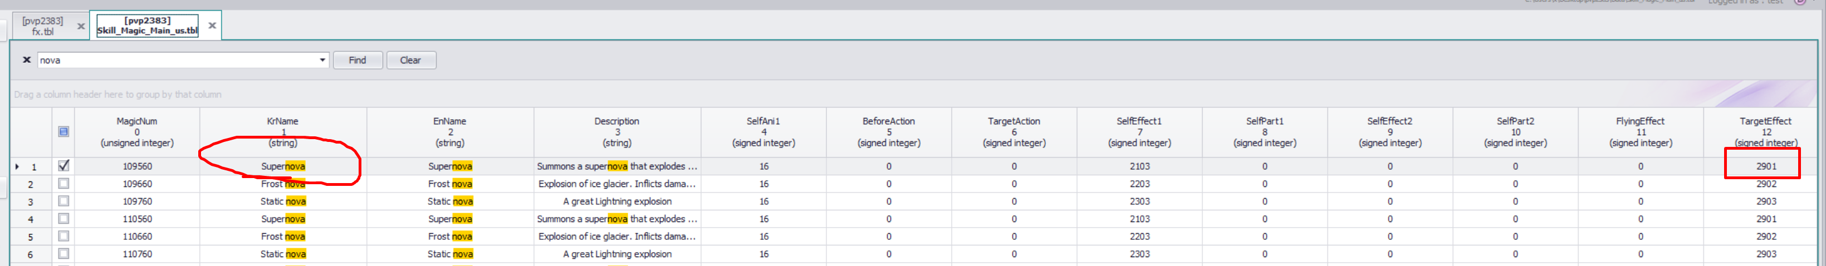Screen dimensions: 1826x266
Task: Select EnName cell Frost nova in row 5
Action: point(450,237)
